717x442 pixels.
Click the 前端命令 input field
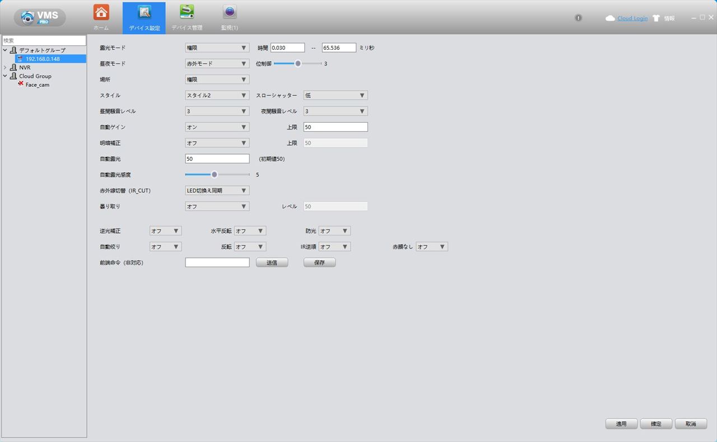point(217,262)
